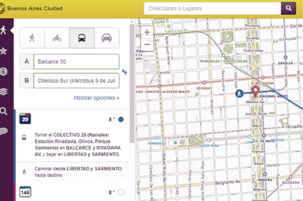The width and height of the screenshot is (303, 201).
Task: Open information icon in sidebar
Action: coord(4,72)
